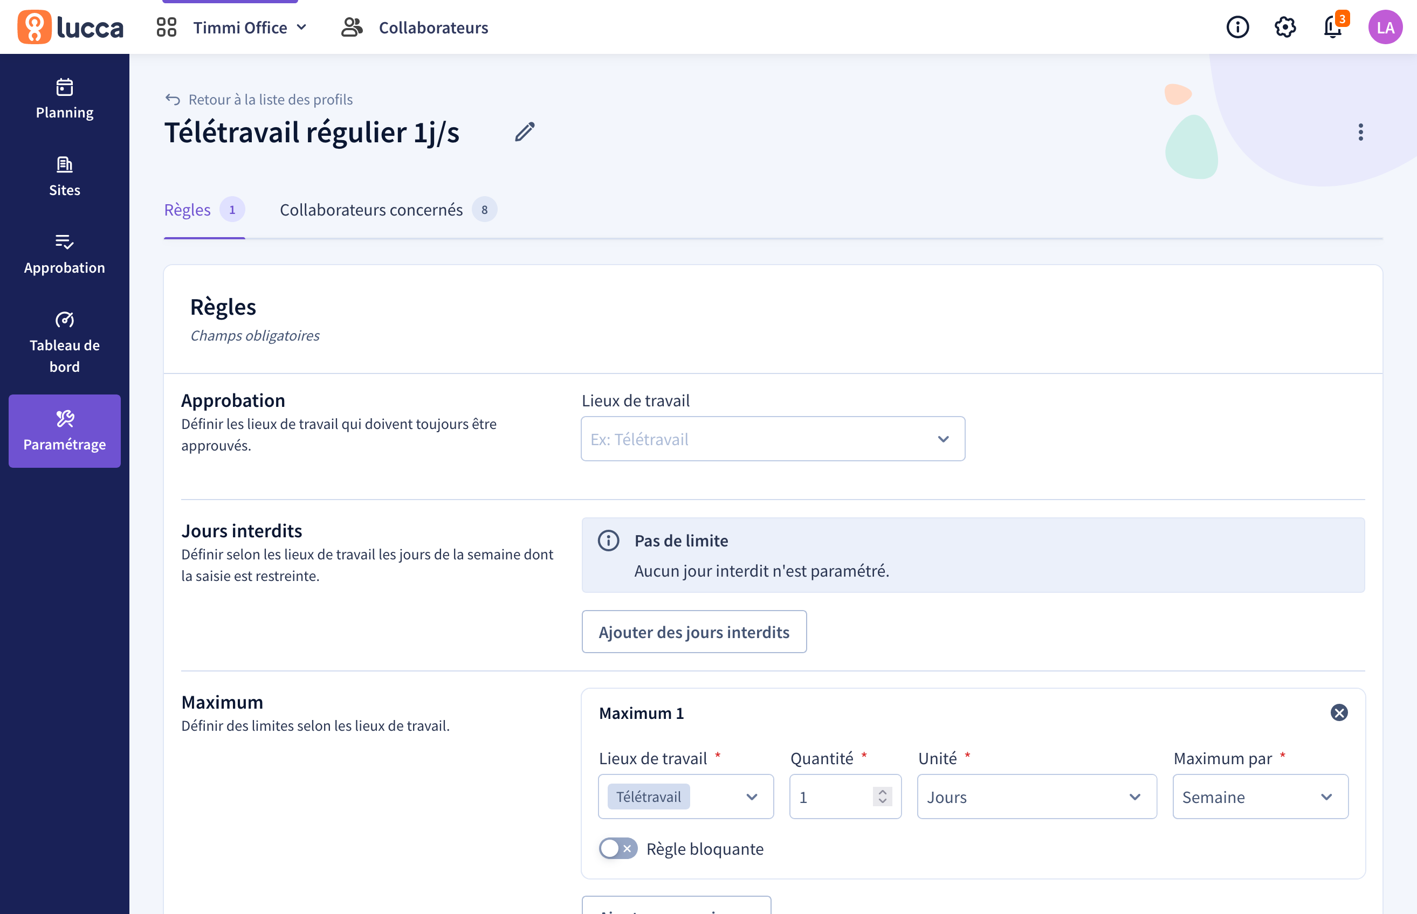The width and height of the screenshot is (1417, 914).
Task: Open the three-dot more options menu
Action: click(1360, 131)
